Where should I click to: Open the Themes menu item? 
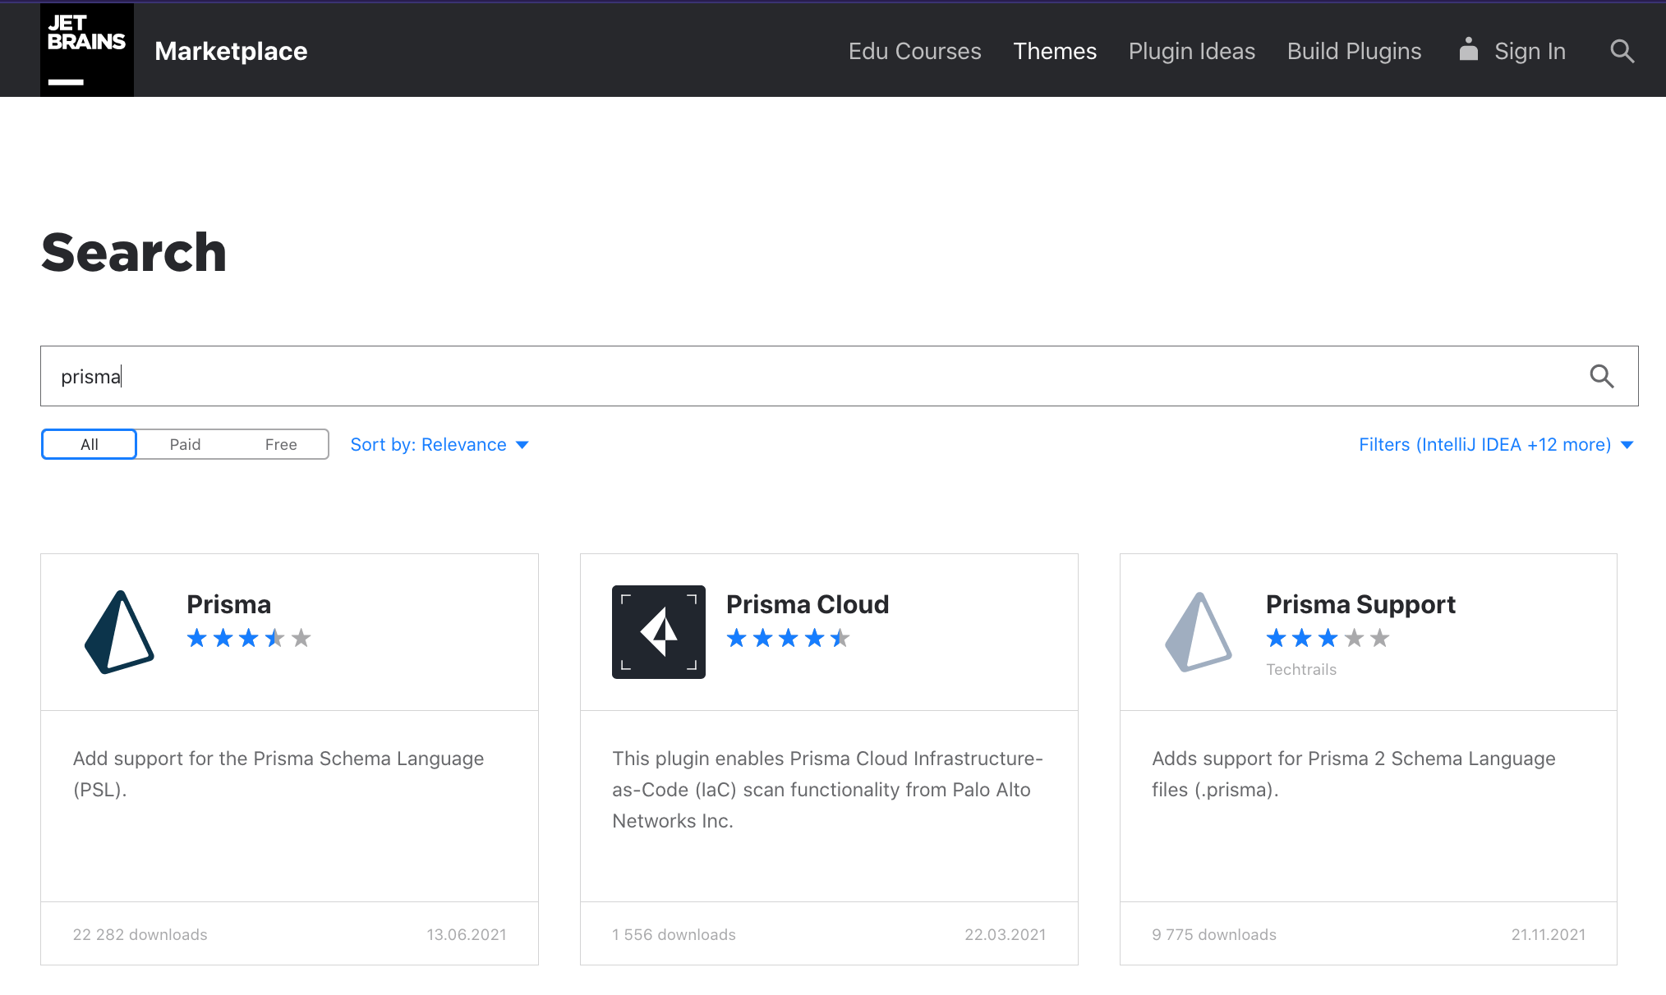(1055, 51)
